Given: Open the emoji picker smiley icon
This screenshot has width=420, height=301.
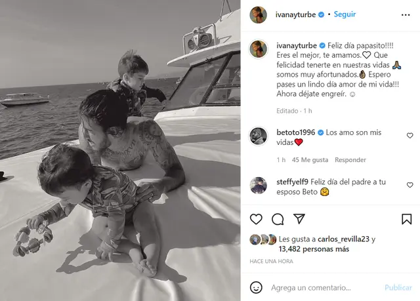Looking at the screenshot, I should coord(256,288).
